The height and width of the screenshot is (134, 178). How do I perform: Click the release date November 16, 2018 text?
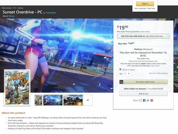[x=143, y=54]
